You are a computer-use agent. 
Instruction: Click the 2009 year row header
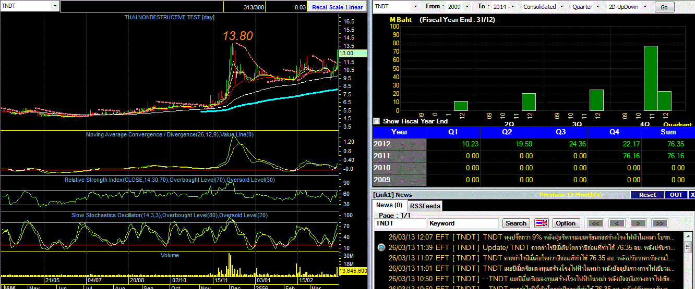click(x=399, y=180)
